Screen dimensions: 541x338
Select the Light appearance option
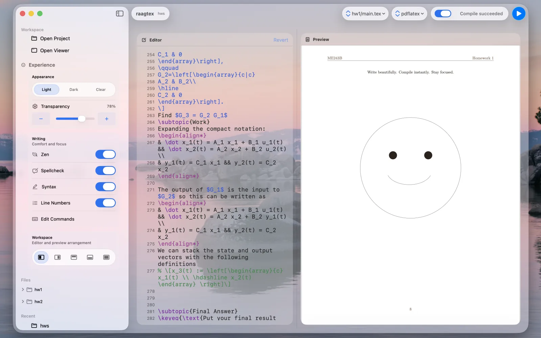coord(47,90)
